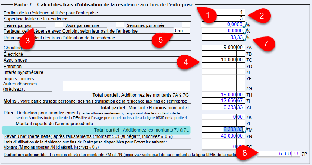Viewport: 312px width, 165px height.
Task: Select the Chauffage amount 9 000 00 on 7A
Action: [223, 48]
